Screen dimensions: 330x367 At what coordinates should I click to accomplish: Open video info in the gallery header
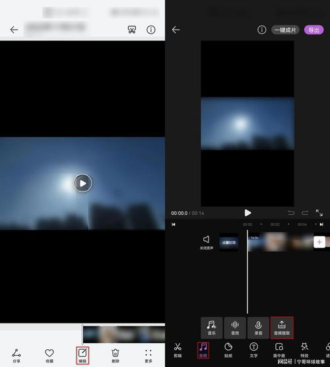coord(150,30)
